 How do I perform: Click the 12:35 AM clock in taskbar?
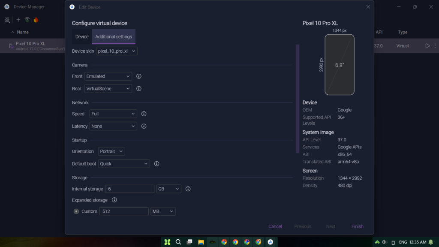coord(418,242)
